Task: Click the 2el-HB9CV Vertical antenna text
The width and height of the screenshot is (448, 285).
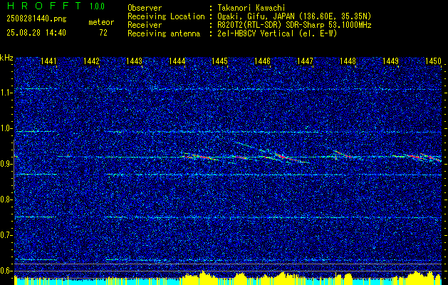Action: tap(278, 33)
